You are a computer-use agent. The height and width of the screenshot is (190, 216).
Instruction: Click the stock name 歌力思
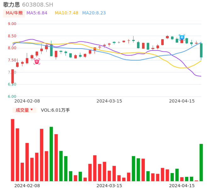[x=11, y=5]
